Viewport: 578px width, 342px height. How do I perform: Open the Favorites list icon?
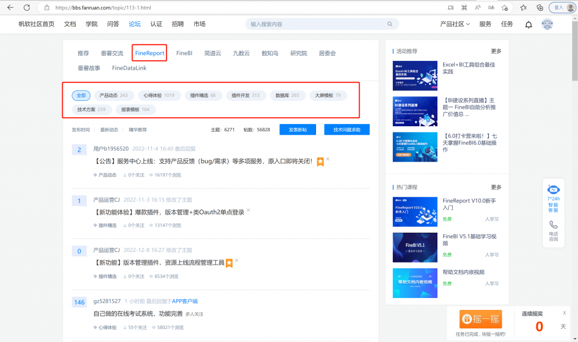click(x=523, y=7)
